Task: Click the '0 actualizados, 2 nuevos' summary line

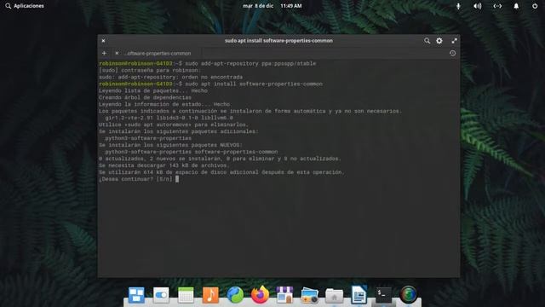Action: pyautogui.click(x=220, y=159)
